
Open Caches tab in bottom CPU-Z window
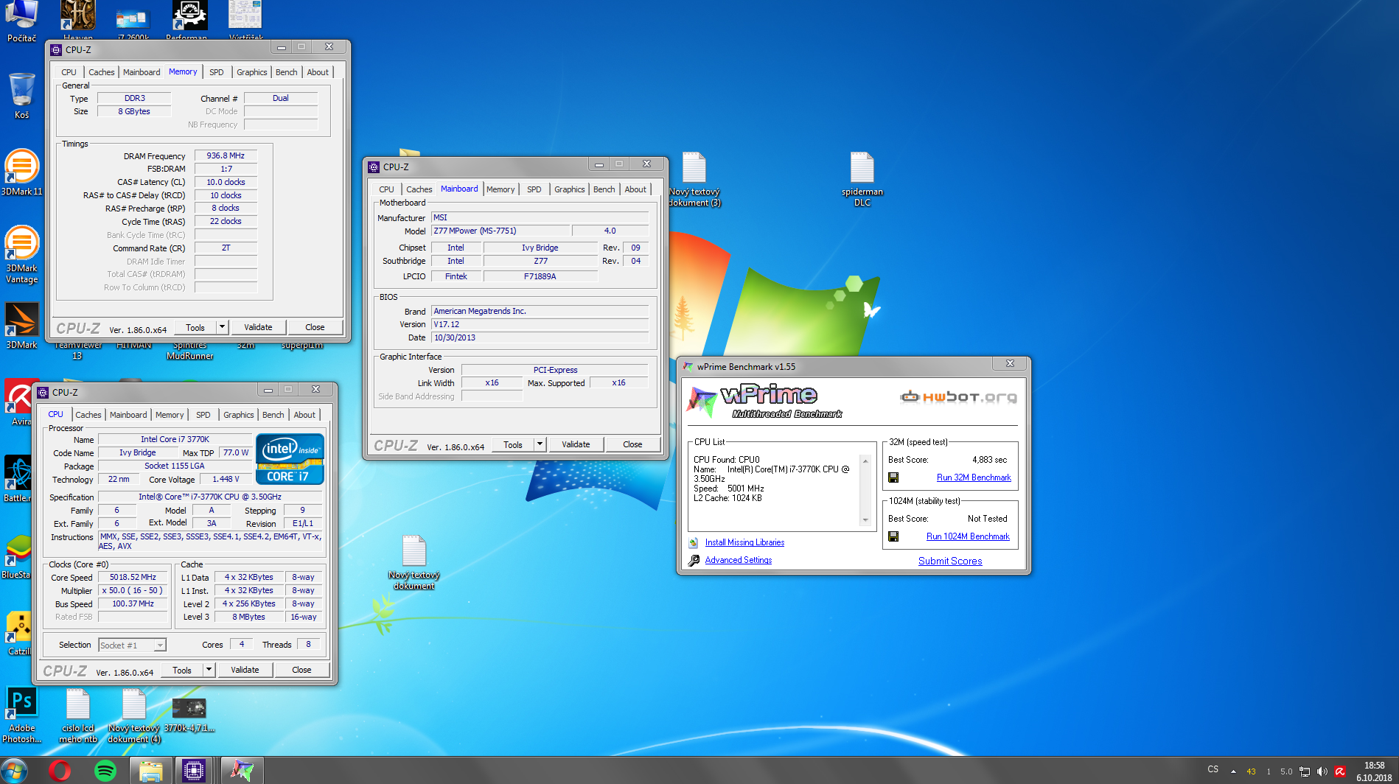[x=88, y=415]
